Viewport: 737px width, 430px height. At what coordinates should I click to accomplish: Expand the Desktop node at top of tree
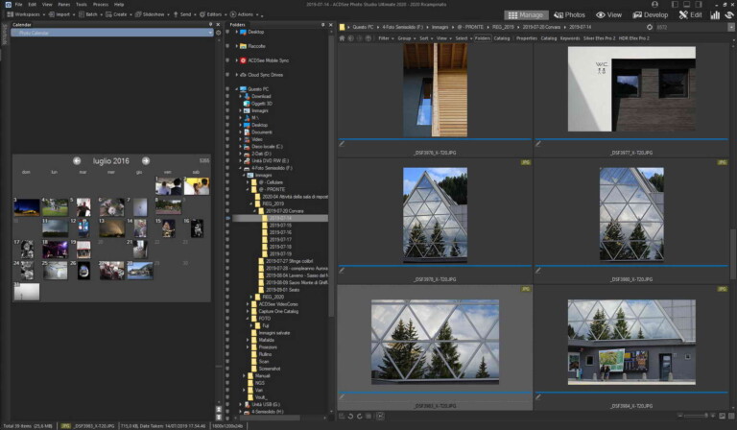point(236,32)
